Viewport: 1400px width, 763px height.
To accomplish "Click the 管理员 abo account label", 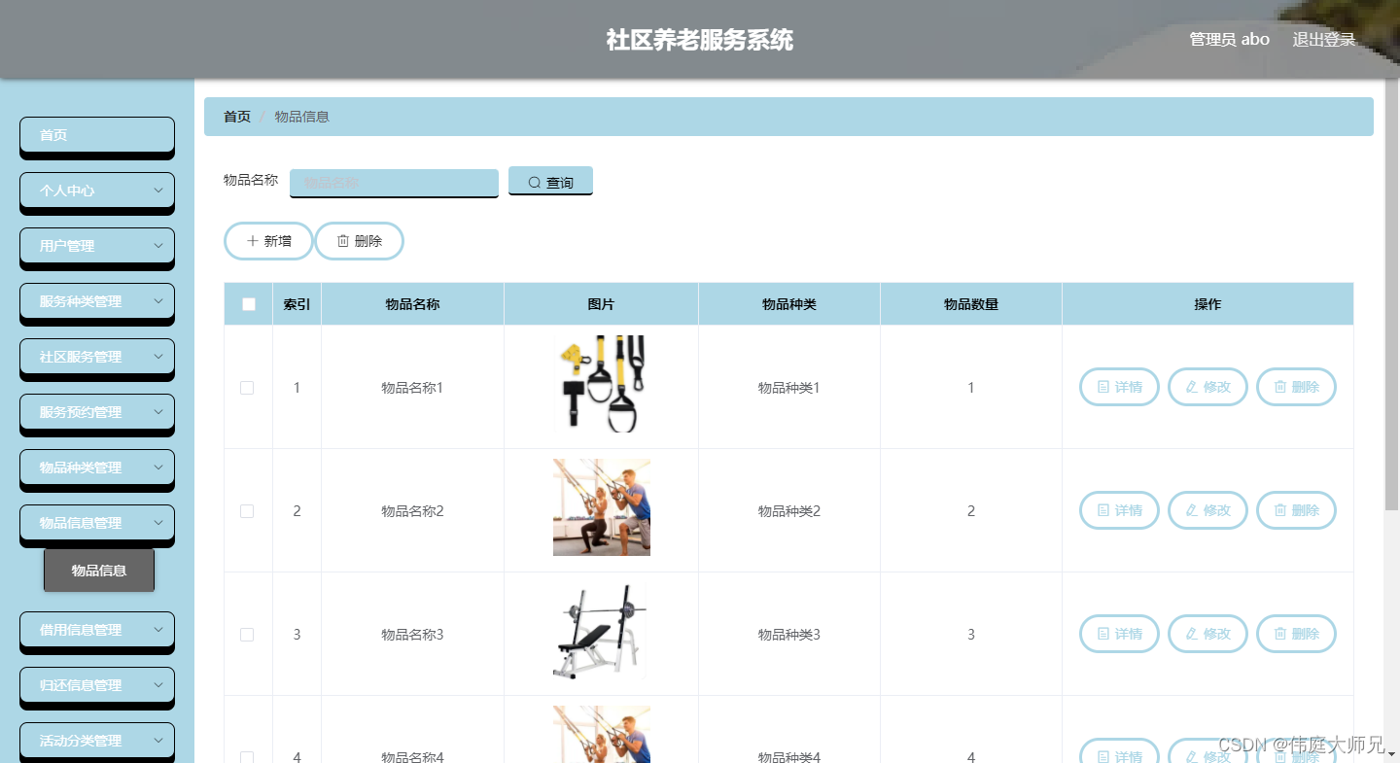I will coord(1230,40).
